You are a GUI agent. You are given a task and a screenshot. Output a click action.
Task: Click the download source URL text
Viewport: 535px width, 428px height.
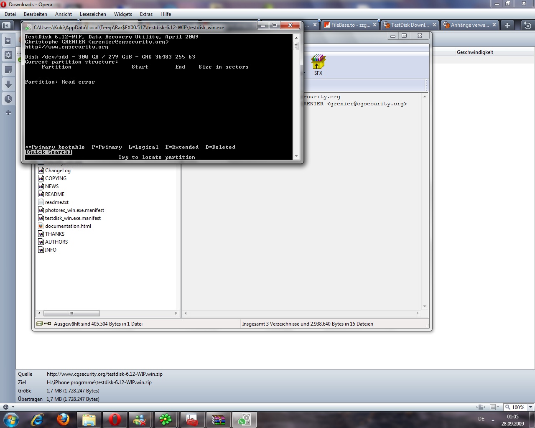(x=104, y=374)
